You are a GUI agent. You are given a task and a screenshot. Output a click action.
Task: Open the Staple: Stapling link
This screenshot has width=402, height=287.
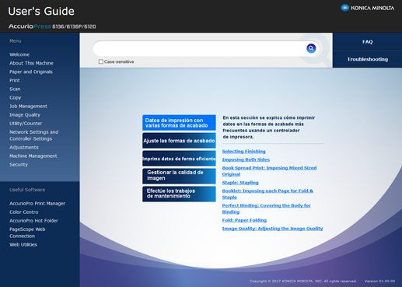pos(240,183)
